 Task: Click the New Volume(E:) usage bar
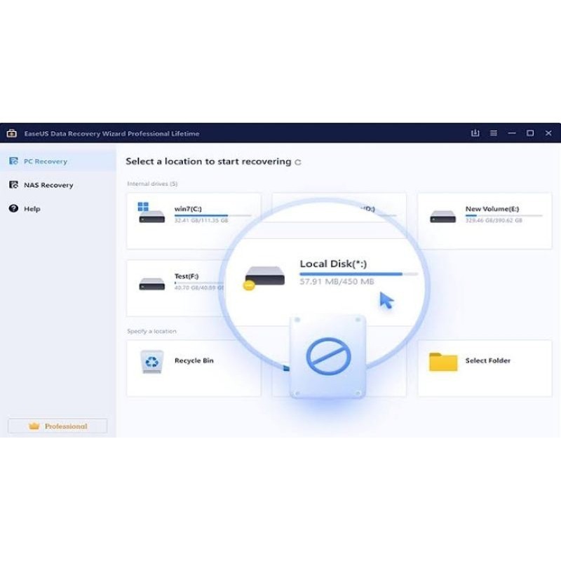click(503, 215)
